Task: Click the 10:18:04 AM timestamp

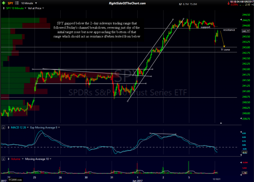Action: pyautogui.click(x=237, y=2)
